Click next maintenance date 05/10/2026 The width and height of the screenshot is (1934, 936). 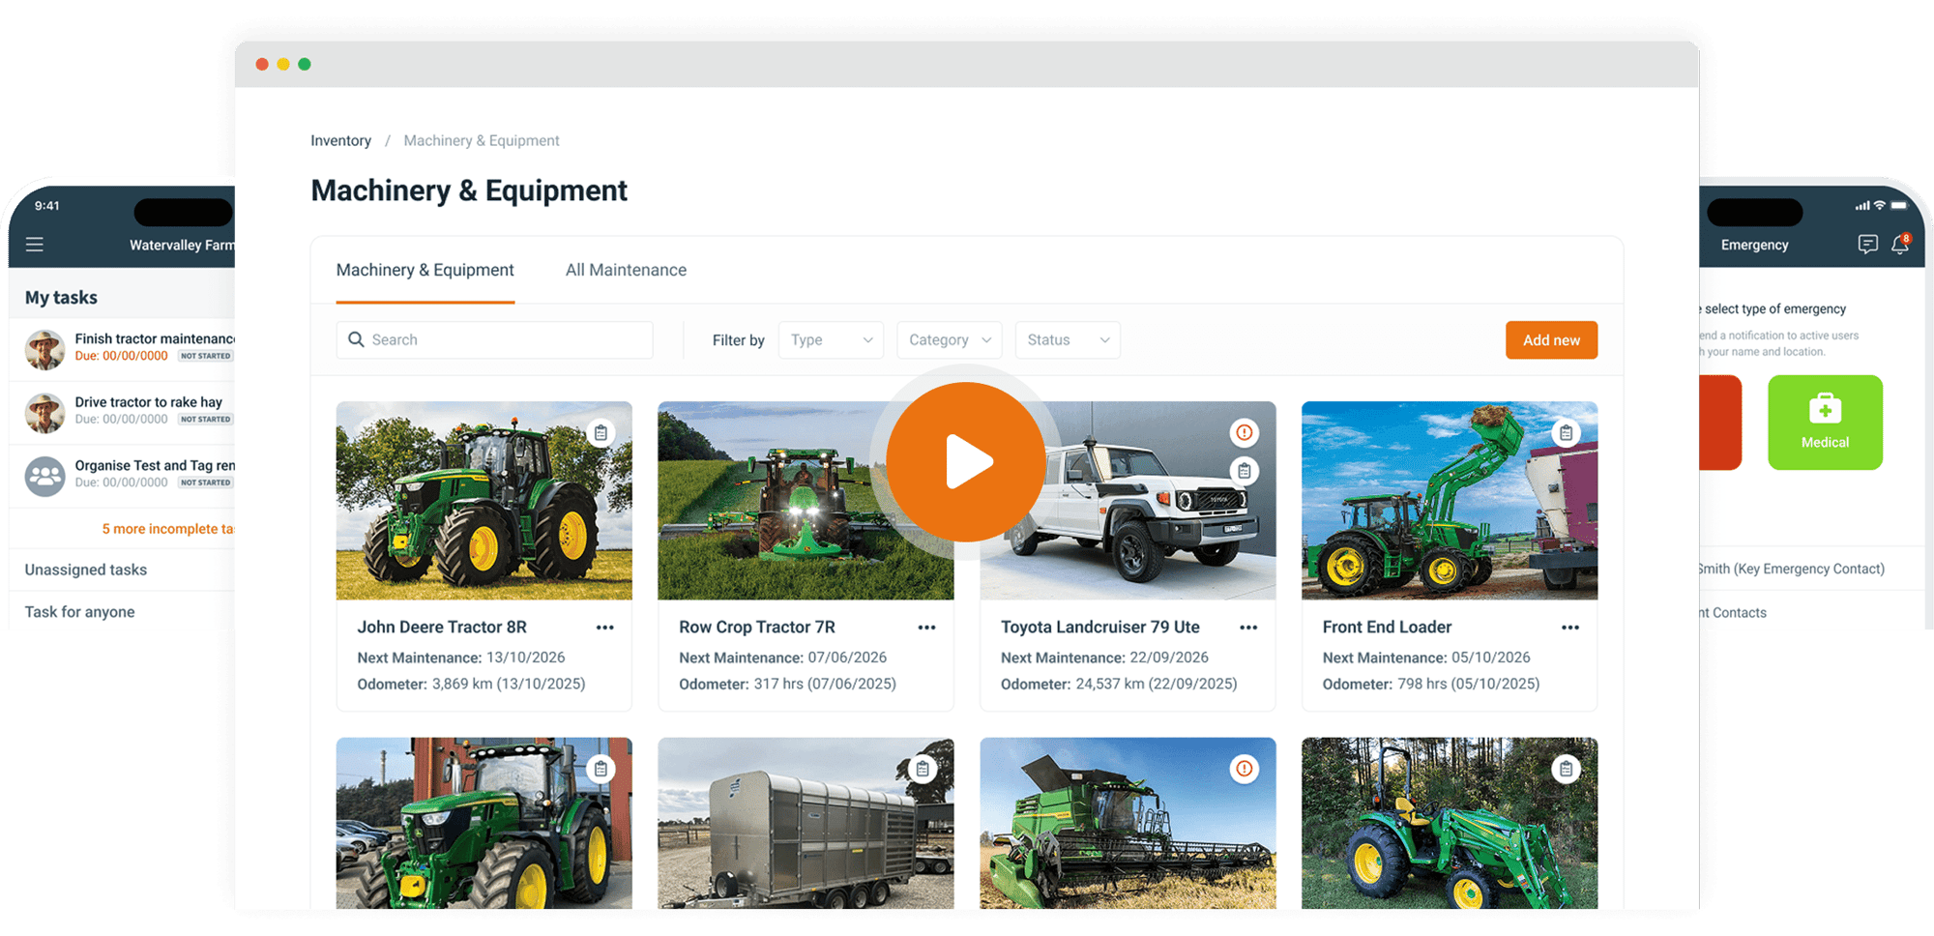click(1491, 658)
